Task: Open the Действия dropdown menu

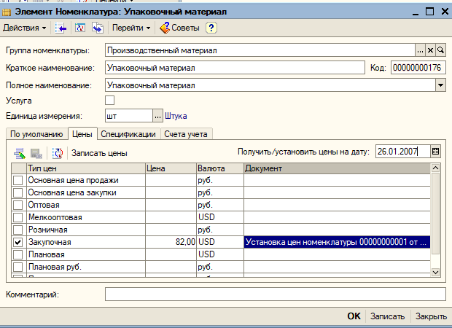Action: click(25, 28)
